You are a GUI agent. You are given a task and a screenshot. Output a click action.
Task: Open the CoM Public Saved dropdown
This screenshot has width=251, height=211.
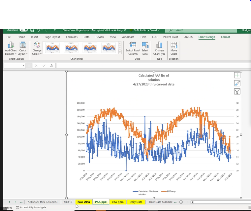147,30
